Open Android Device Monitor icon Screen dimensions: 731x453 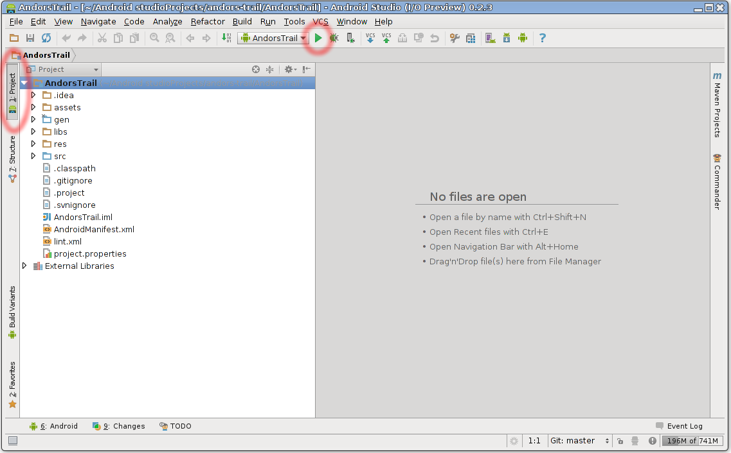tap(523, 38)
